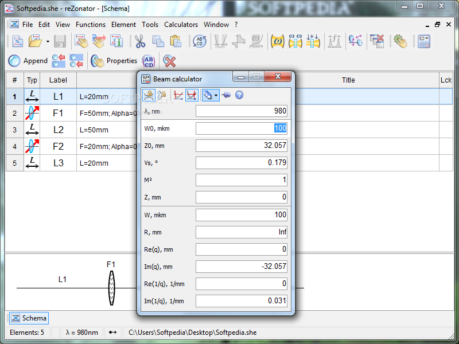Open the settings gear hand icon
The height and width of the screenshot is (344, 459).
[400, 41]
